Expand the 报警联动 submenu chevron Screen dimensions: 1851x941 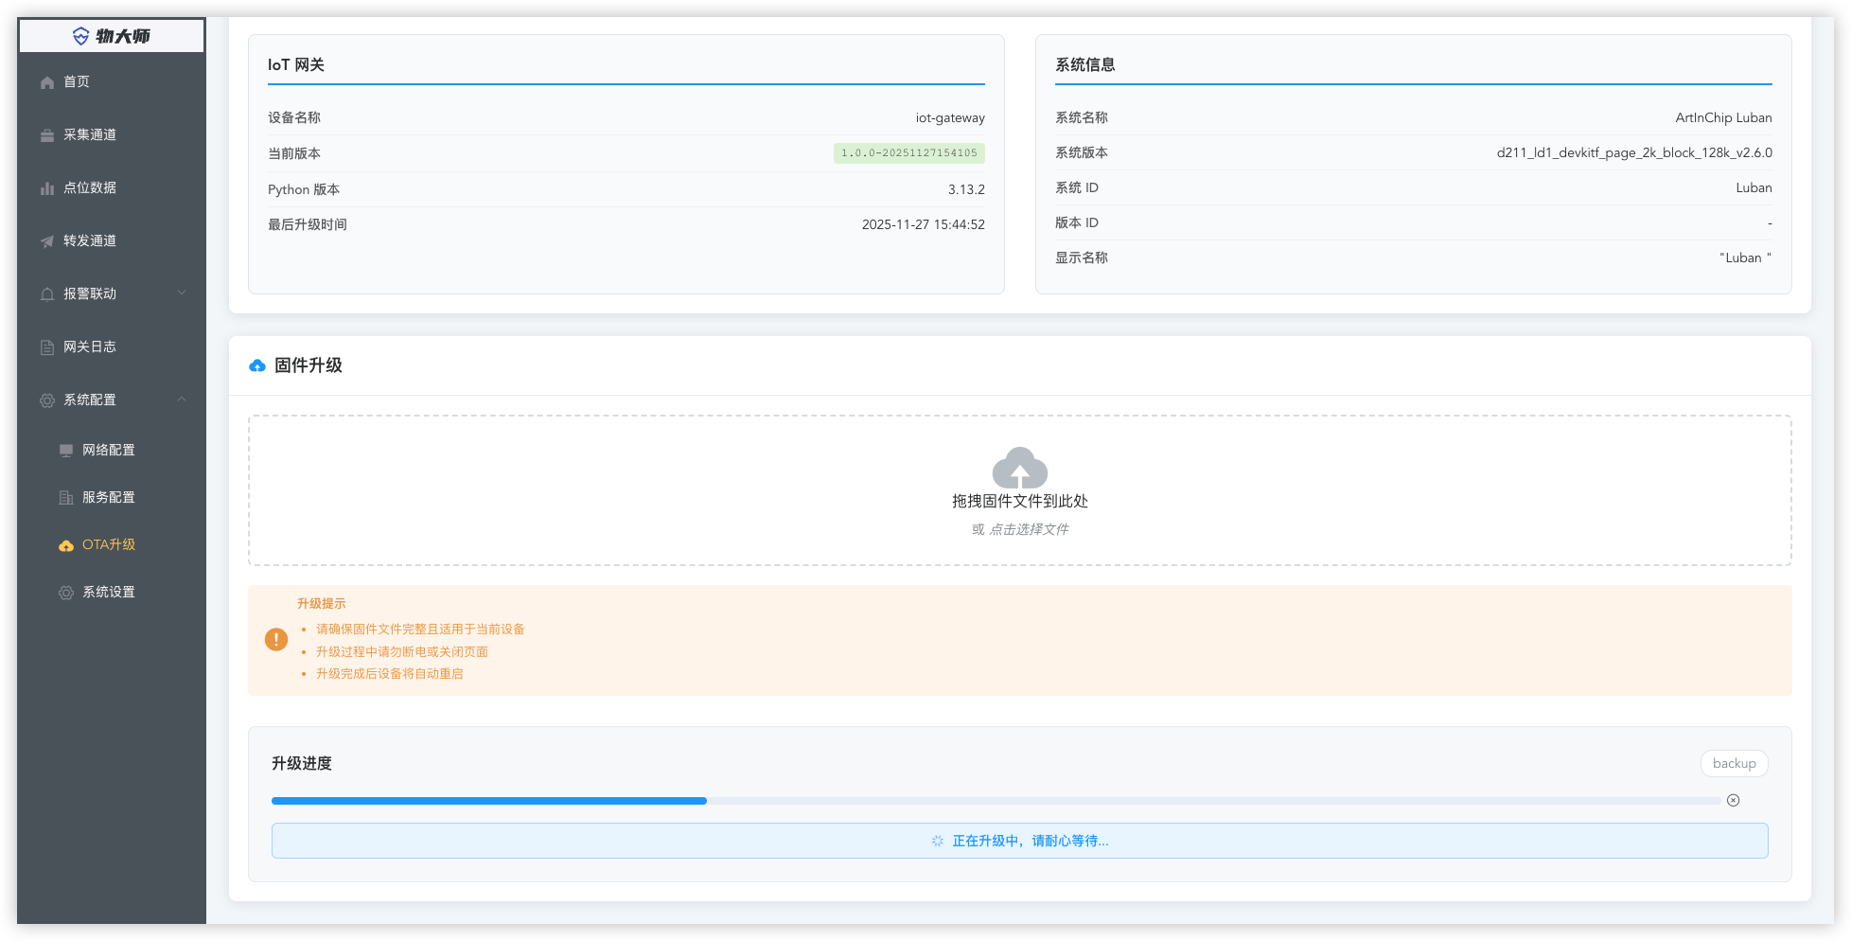[182, 293]
